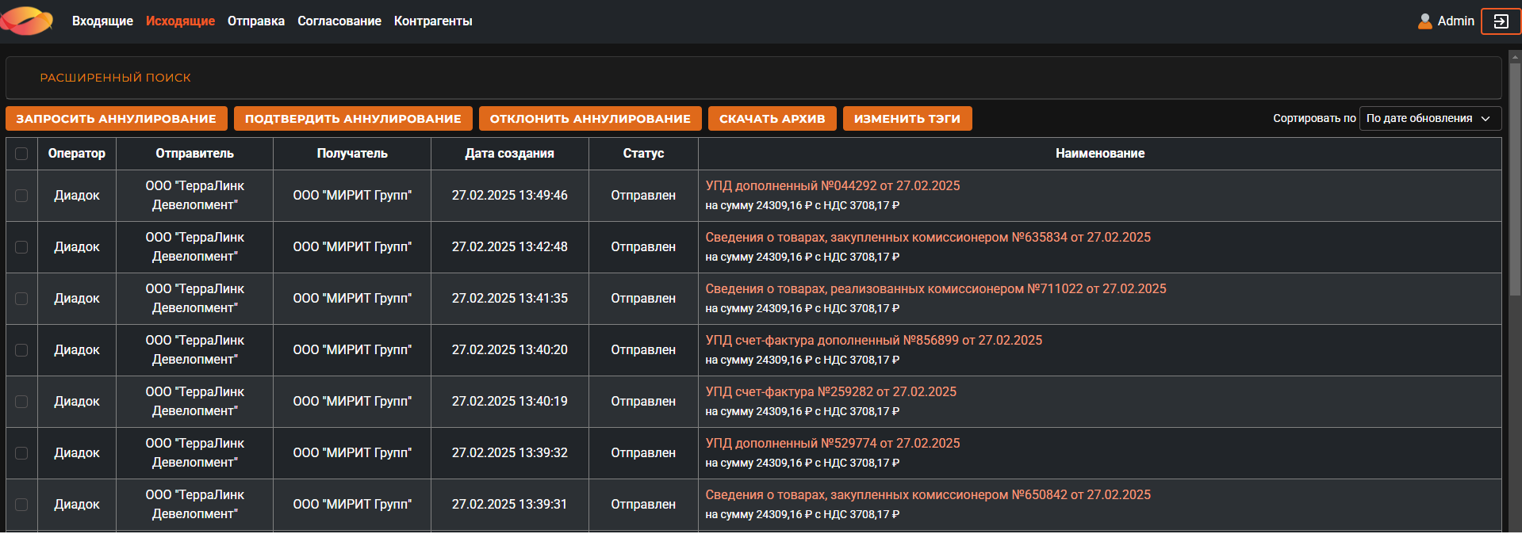Image resolution: width=1522 pixels, height=534 pixels.
Task: Click the Получатель column header
Action: click(x=352, y=154)
